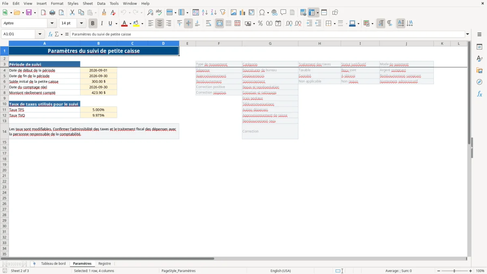The height and width of the screenshot is (274, 487).
Task: Click the 100% zoom level
Action: pos(480,271)
